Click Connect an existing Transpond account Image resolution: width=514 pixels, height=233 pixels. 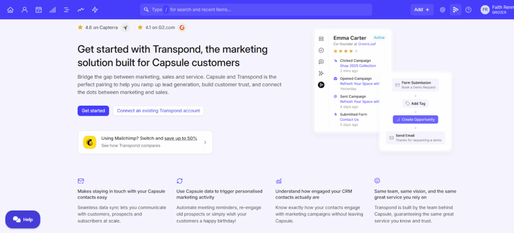click(x=158, y=111)
